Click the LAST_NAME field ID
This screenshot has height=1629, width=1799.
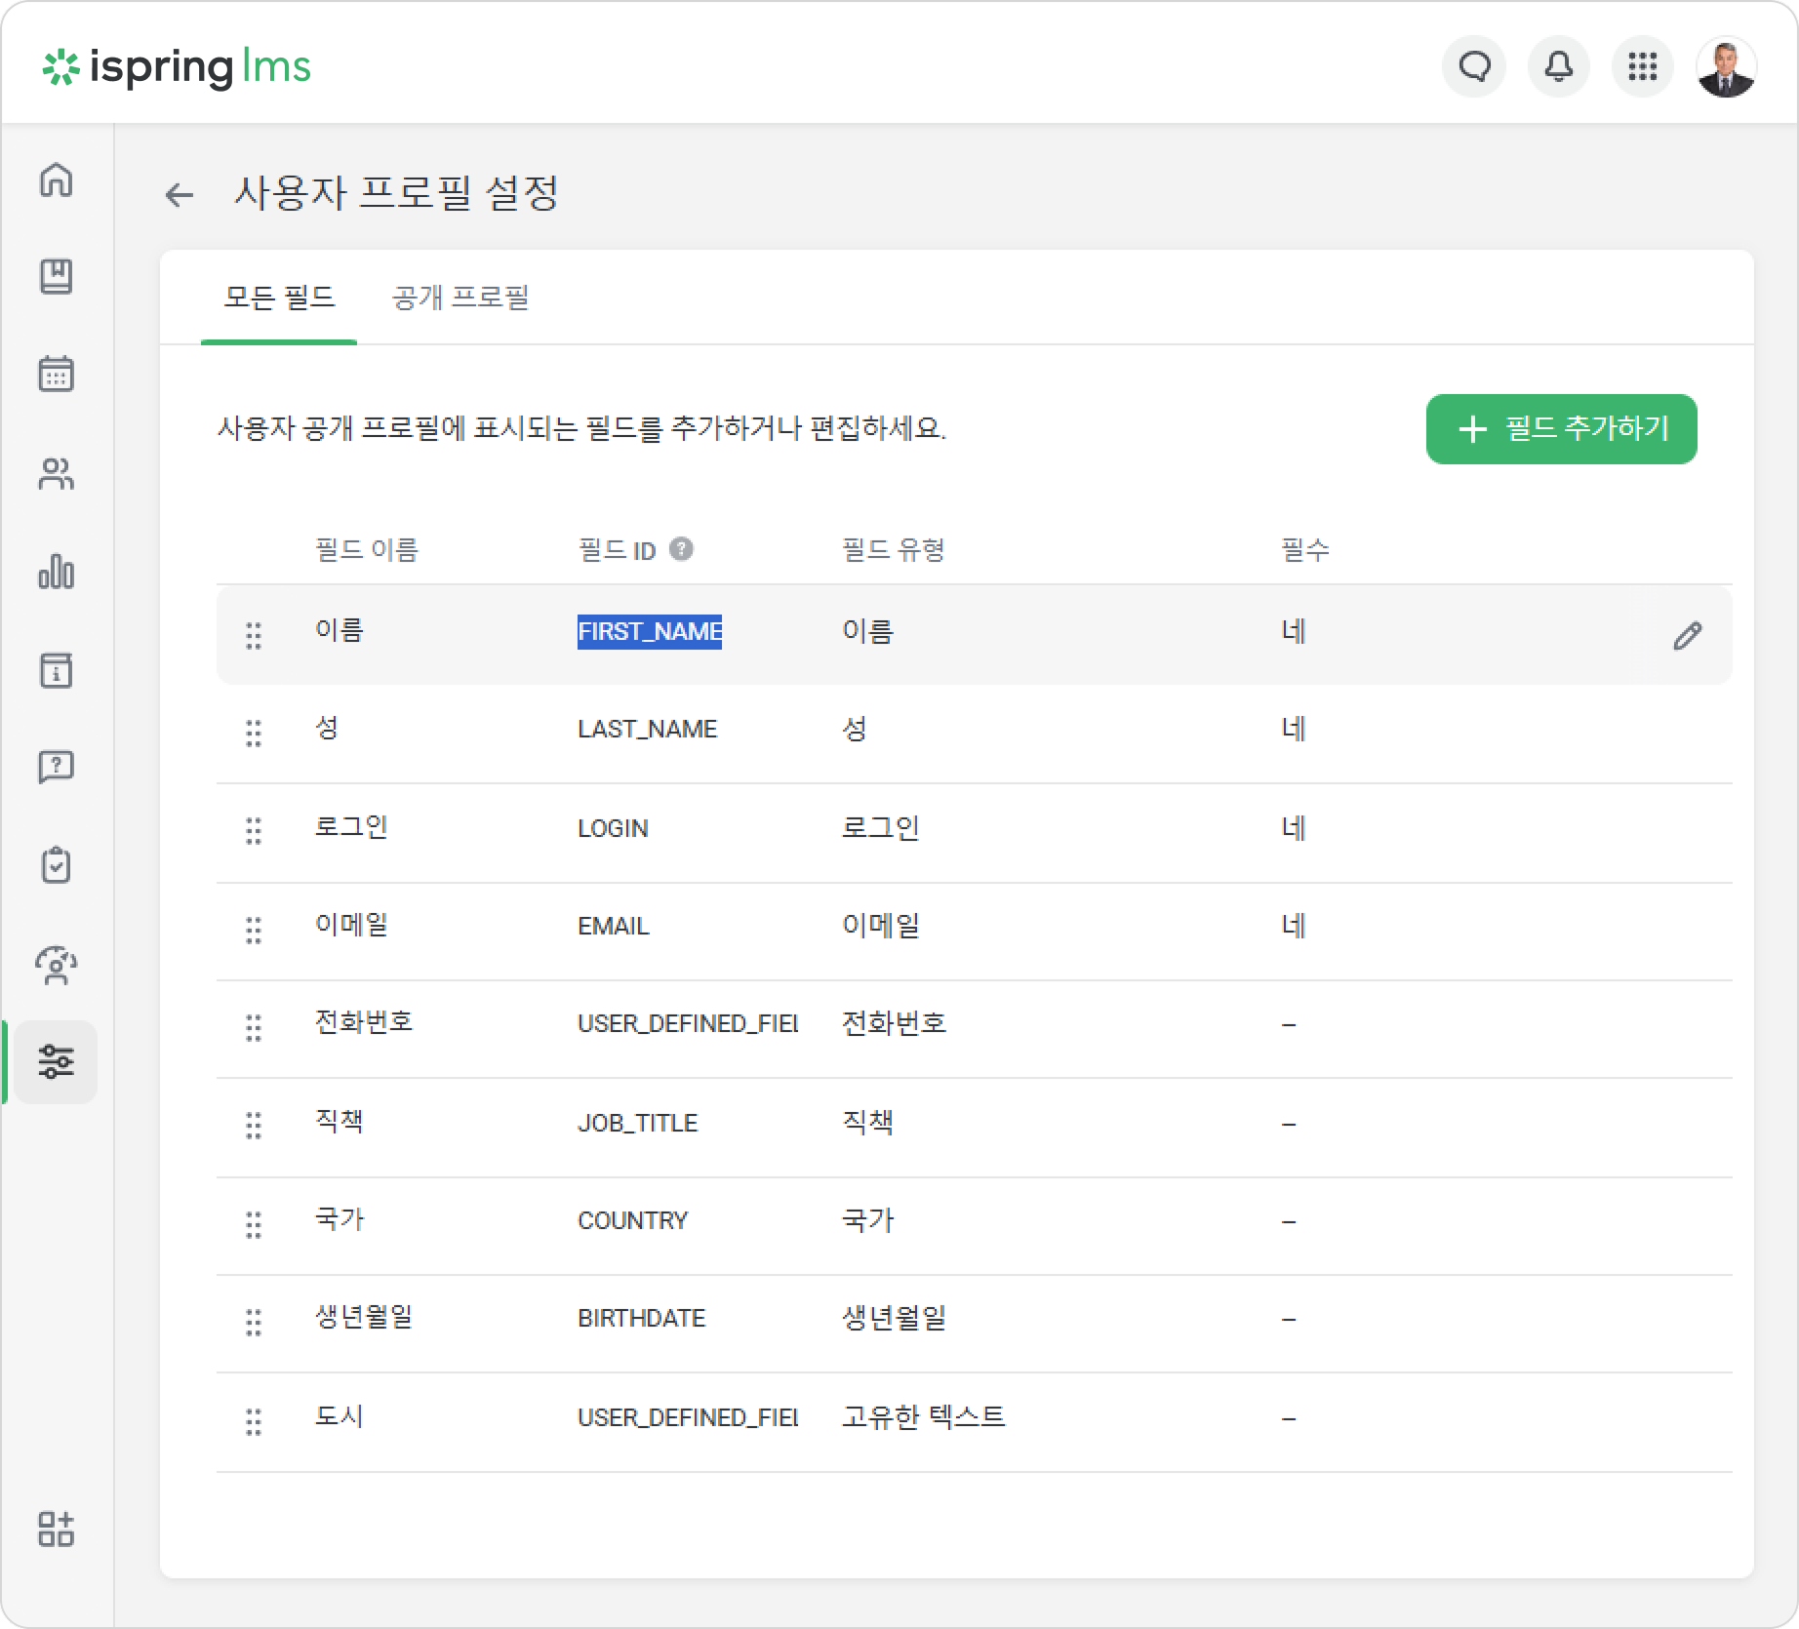click(x=648, y=730)
